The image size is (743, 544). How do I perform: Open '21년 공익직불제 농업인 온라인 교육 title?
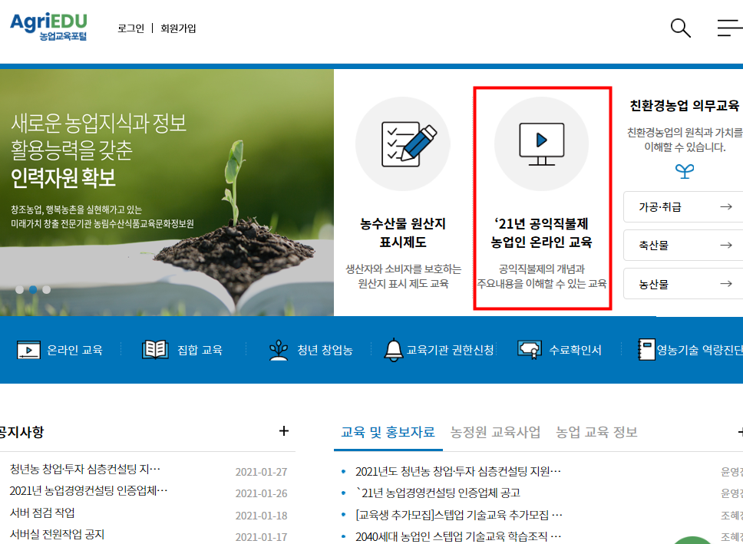click(542, 232)
